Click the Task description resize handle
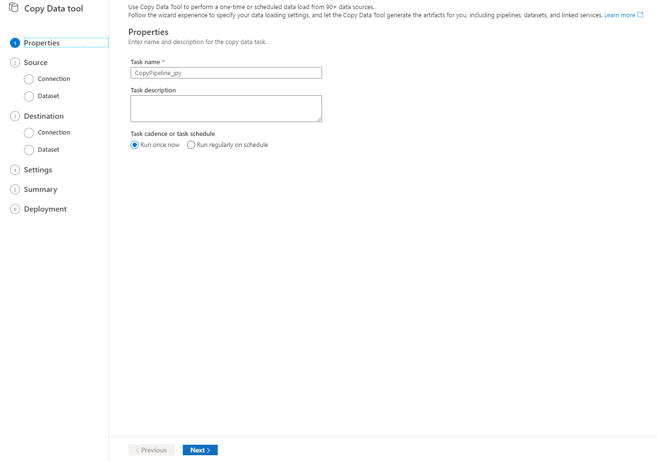Image resolution: width=657 pixels, height=461 pixels. (319, 119)
